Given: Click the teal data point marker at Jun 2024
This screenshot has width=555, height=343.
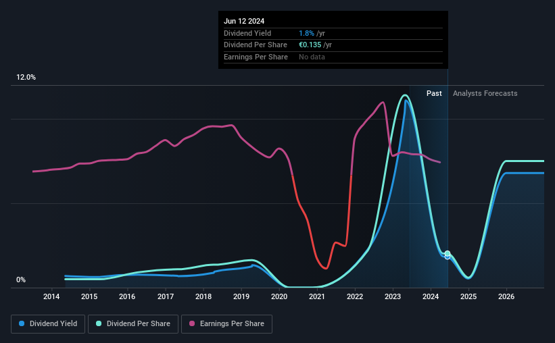Looking at the screenshot, I should 448,253.
